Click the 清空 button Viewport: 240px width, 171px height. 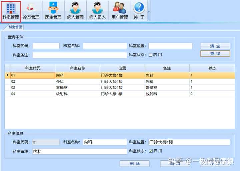pos(215,46)
